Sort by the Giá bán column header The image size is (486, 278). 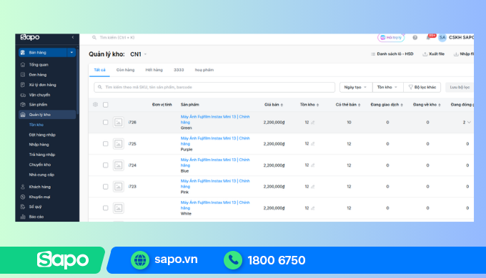click(273, 105)
